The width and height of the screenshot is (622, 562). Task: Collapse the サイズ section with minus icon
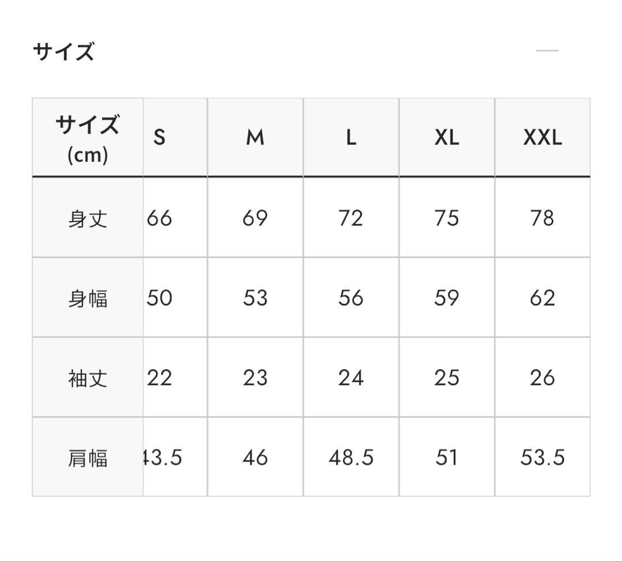pos(548,51)
